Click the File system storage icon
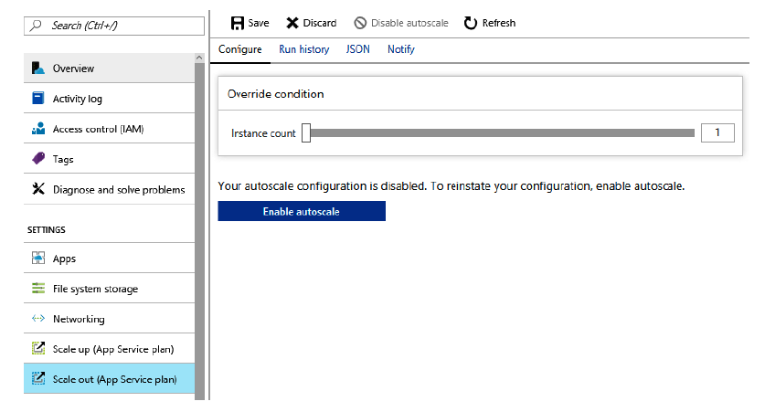This screenshot has height=412, width=765. pos(38,289)
